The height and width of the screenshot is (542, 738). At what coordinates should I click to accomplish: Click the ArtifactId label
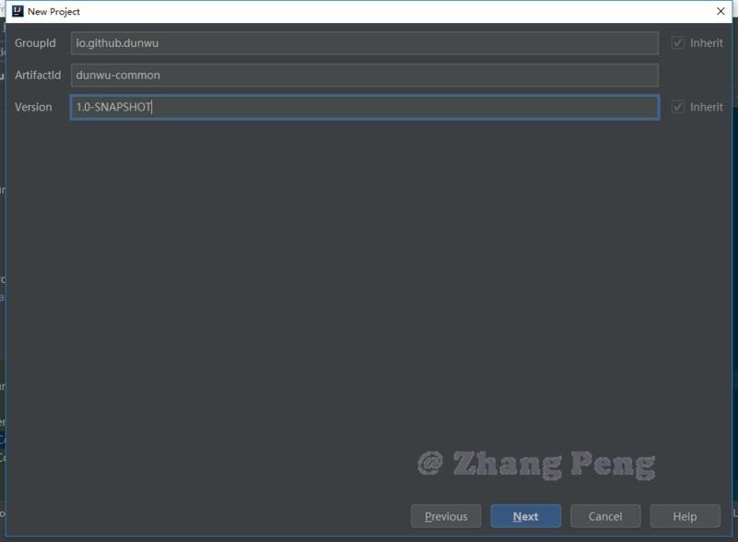click(38, 76)
